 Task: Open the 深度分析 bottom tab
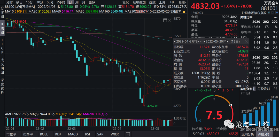pos(264,134)
